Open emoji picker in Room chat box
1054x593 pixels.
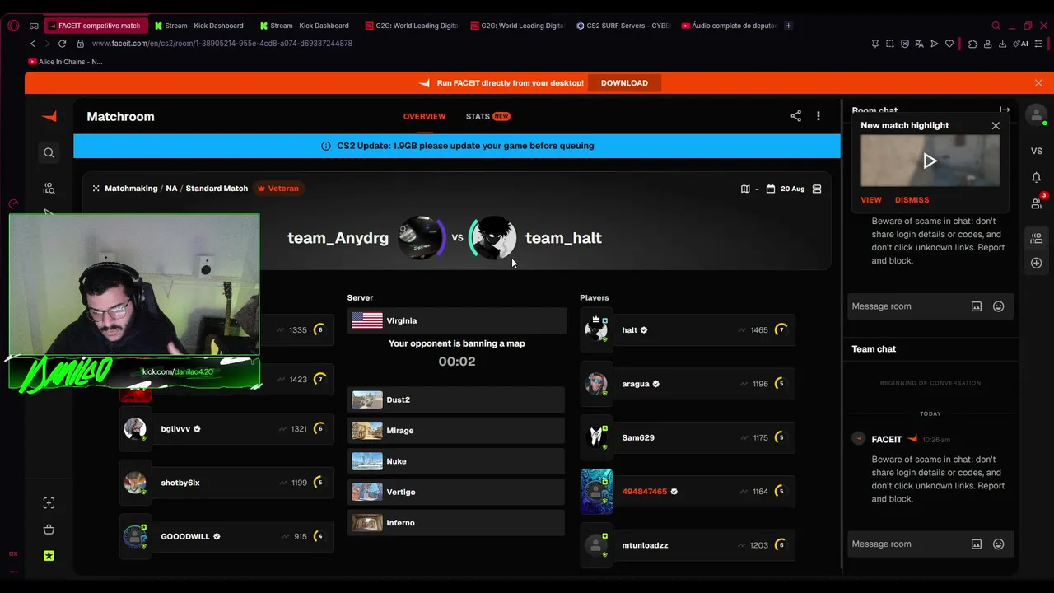click(998, 306)
